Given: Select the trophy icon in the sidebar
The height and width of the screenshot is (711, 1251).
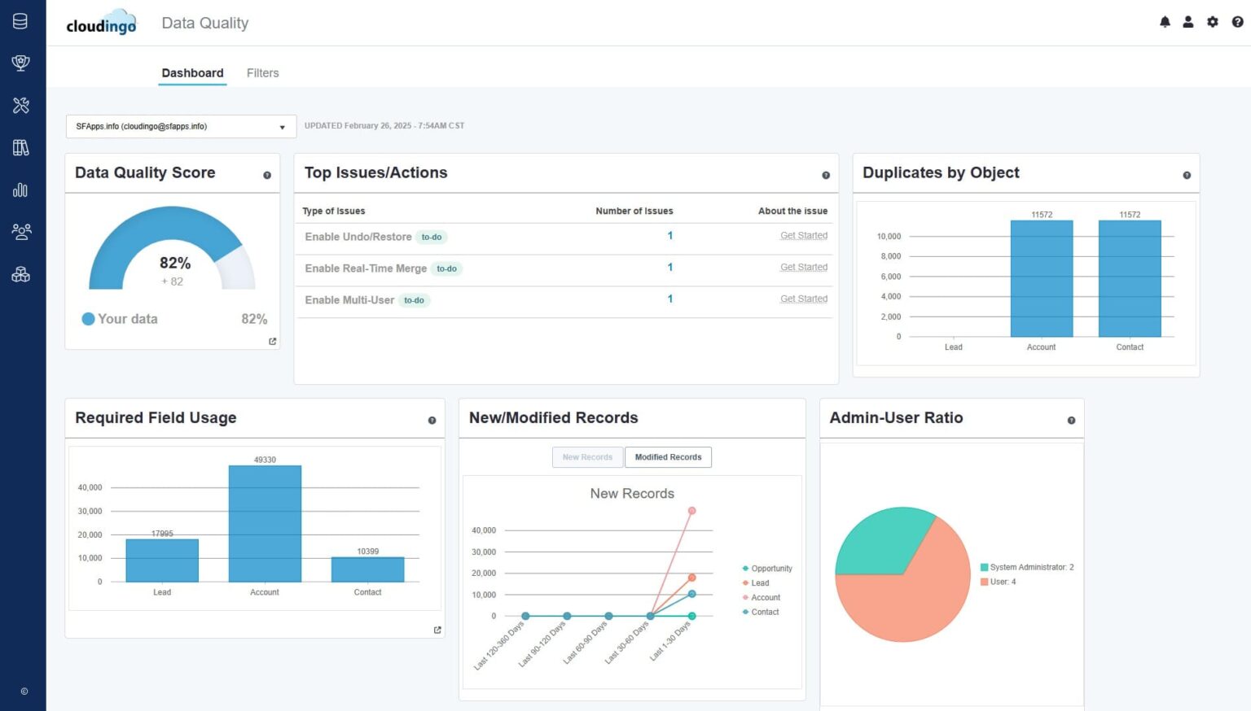Looking at the screenshot, I should click(20, 63).
